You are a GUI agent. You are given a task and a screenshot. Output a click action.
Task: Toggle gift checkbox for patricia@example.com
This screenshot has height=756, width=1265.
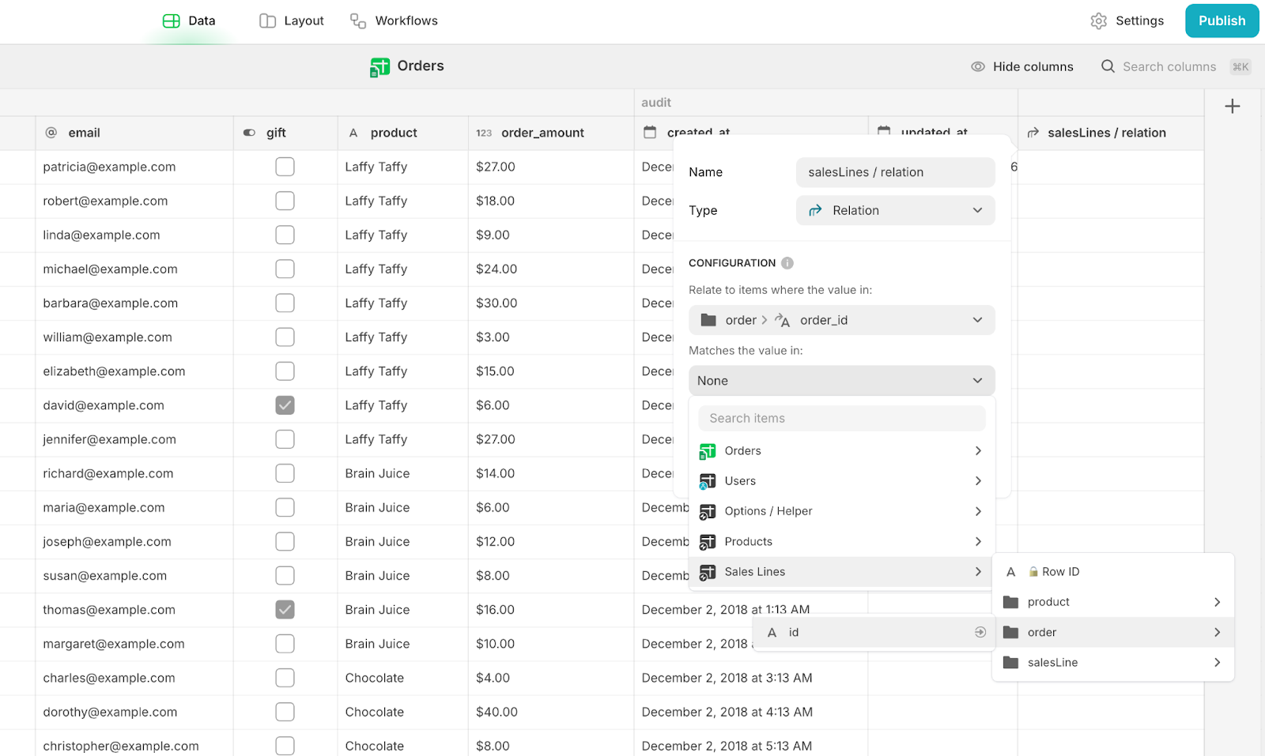285,167
